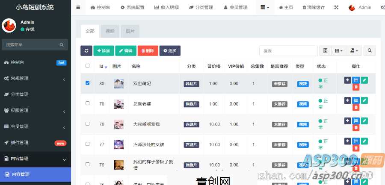Click the plus icon in row 78
The height and width of the screenshot is (185, 385).
347,121
